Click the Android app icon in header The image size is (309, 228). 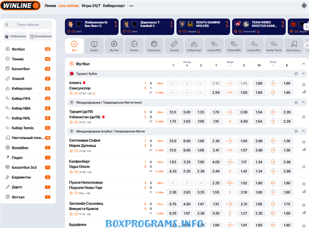304,6
